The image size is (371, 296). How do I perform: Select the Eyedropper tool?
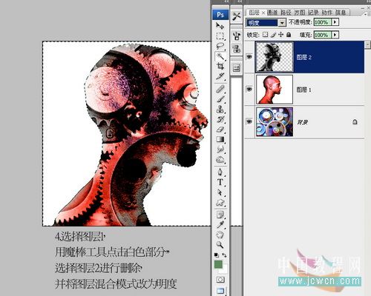point(220,225)
